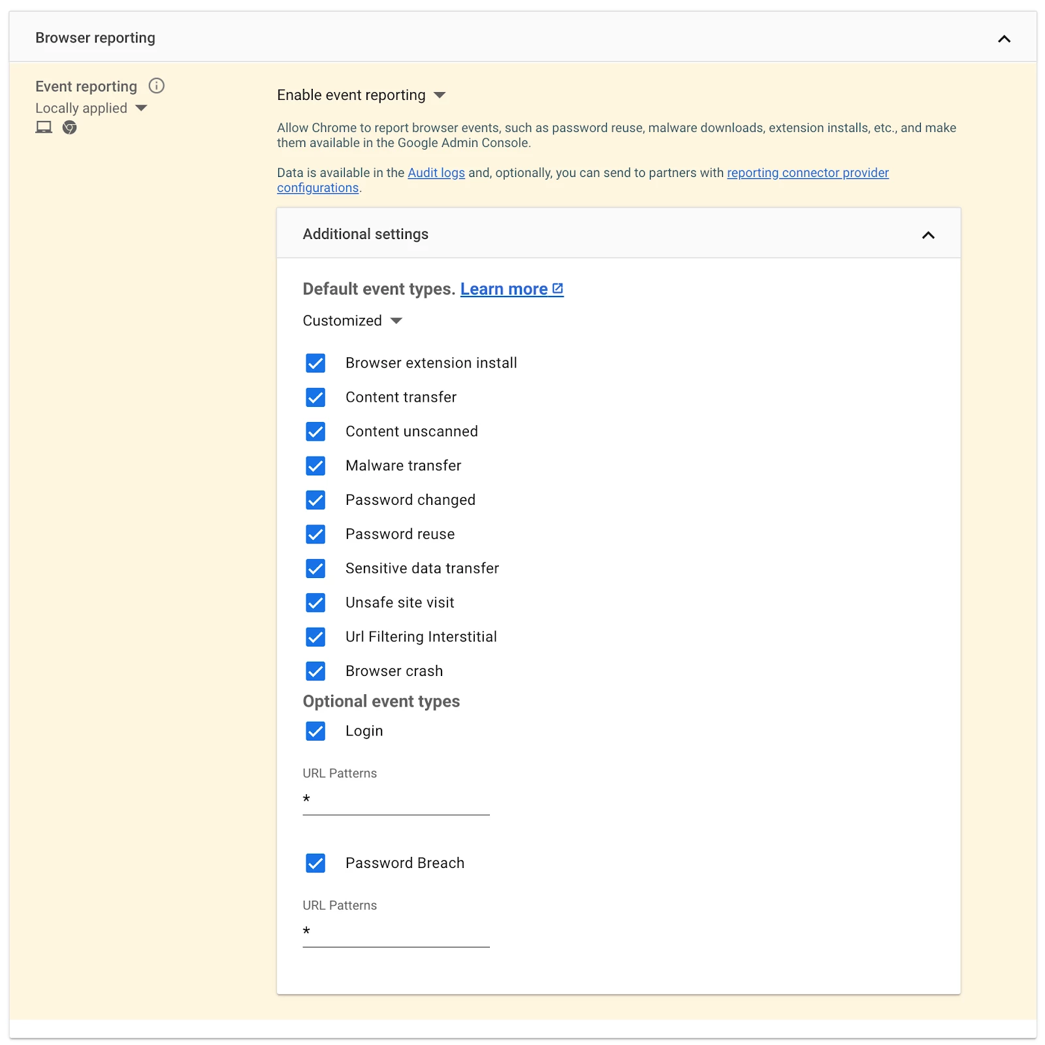Viewport: 1045px width, 1045px height.
Task: Click the Optional event types heading
Action: pos(381,701)
